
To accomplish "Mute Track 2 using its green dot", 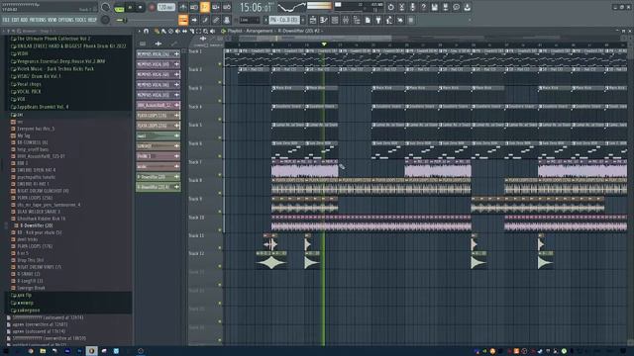I will point(220,82).
